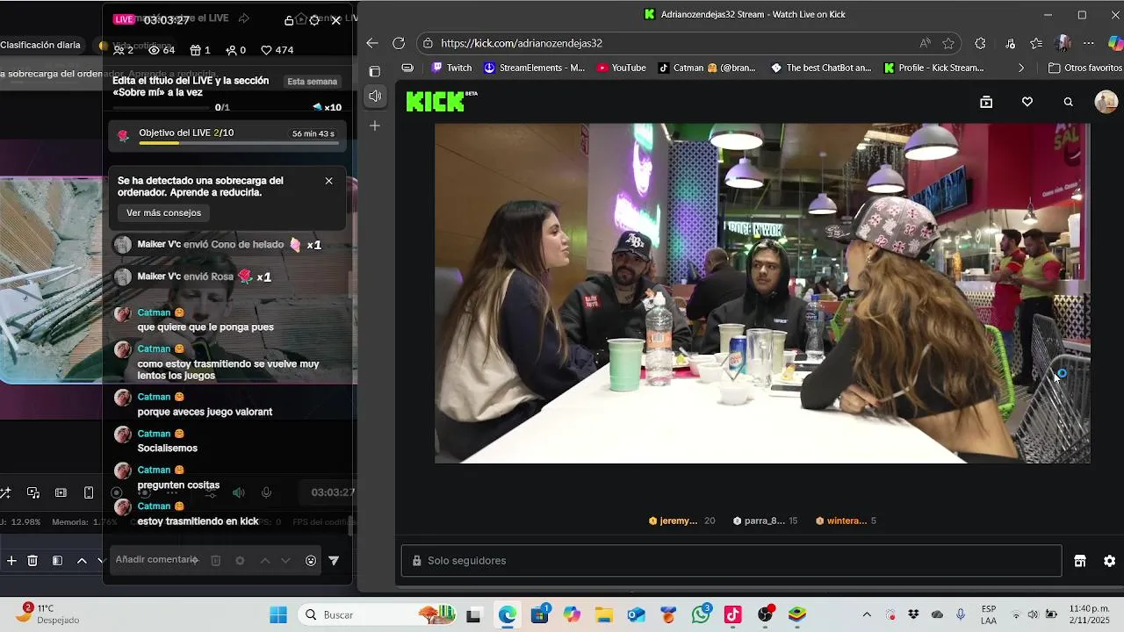Open Esta semana period selector
The width and height of the screenshot is (1124, 632).
point(312,82)
